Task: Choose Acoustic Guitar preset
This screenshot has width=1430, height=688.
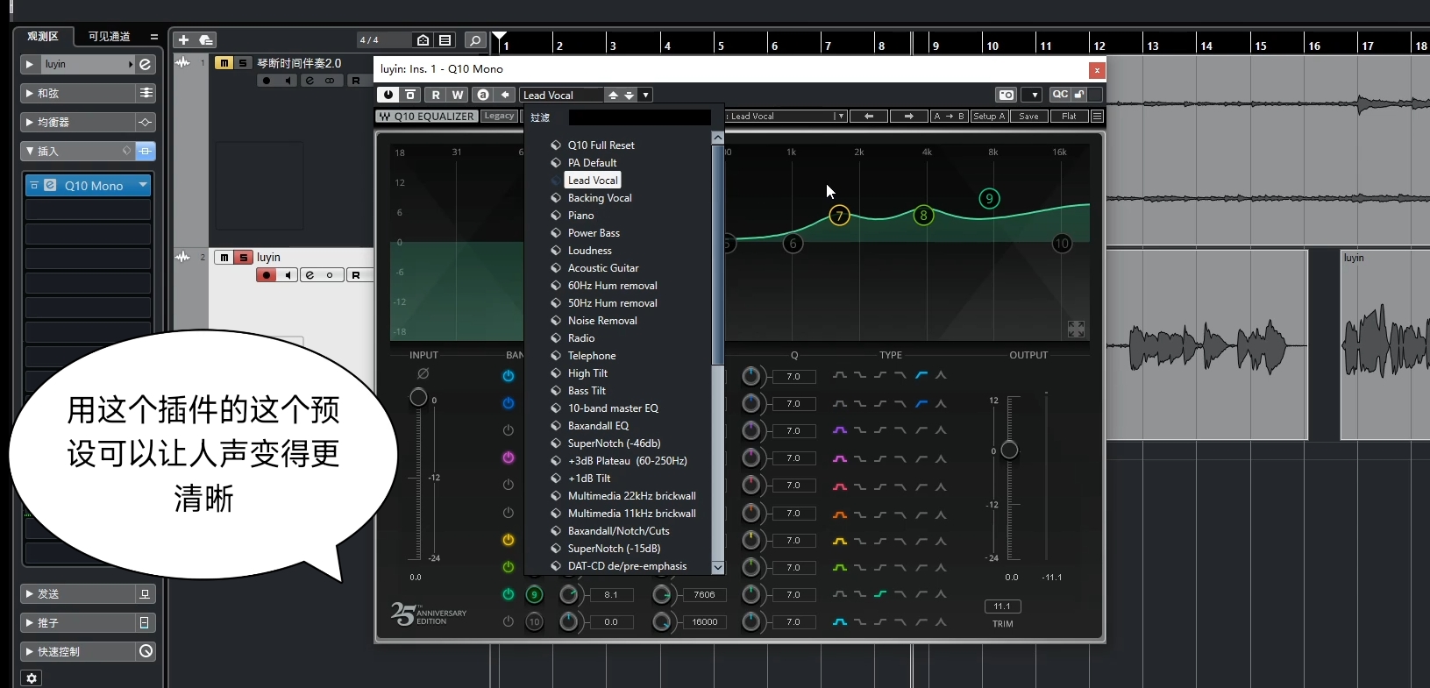Action: tap(603, 268)
